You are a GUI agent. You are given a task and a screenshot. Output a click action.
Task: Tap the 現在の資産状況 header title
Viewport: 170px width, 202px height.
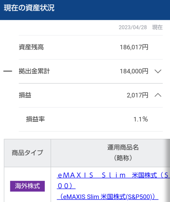pos(29,8)
